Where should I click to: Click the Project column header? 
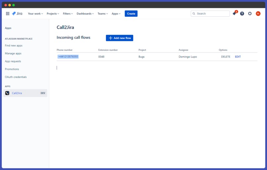(x=142, y=50)
